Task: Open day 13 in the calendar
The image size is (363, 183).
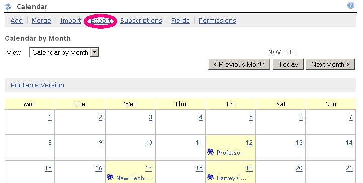Action: (x=299, y=143)
